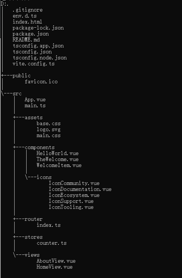Select HomeView.vue in views

coord(55,267)
